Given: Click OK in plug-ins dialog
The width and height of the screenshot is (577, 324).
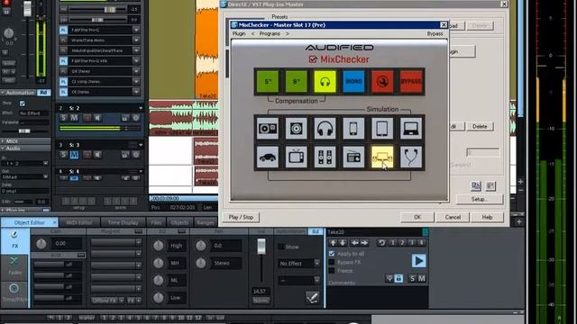Looking at the screenshot, I should click(417, 217).
